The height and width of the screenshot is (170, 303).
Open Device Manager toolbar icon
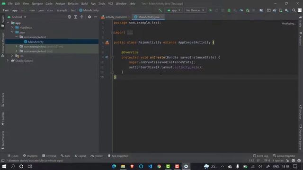[x=280, y=10]
